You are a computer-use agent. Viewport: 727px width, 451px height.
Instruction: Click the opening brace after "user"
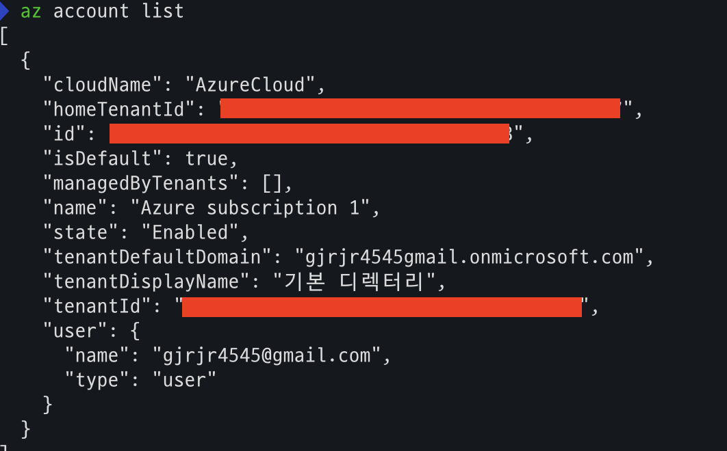(x=135, y=331)
